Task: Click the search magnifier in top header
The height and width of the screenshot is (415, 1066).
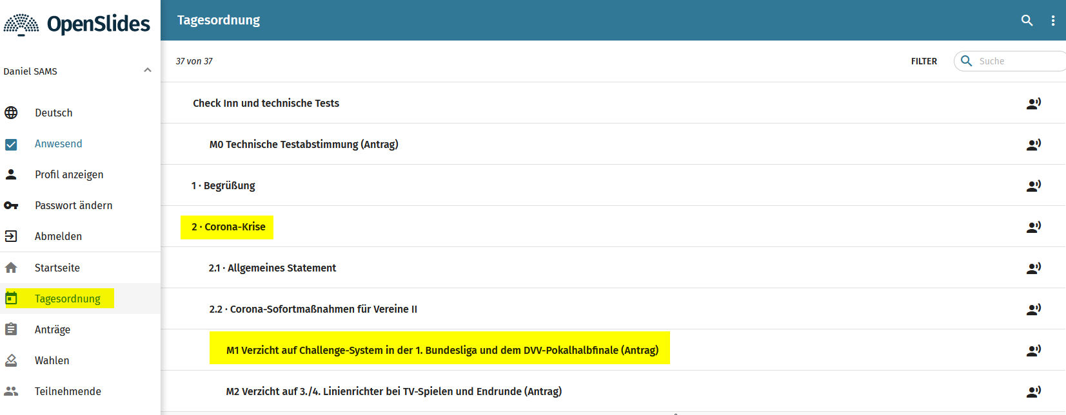Action: tap(1027, 21)
